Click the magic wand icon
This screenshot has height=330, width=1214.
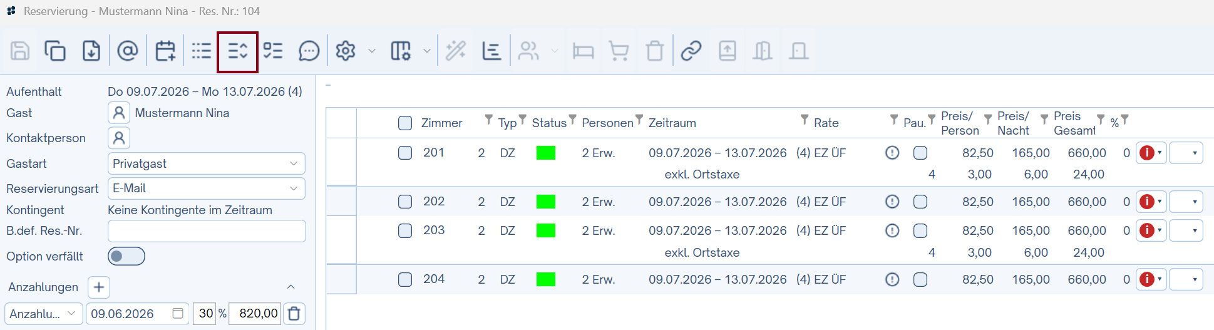pyautogui.click(x=456, y=51)
